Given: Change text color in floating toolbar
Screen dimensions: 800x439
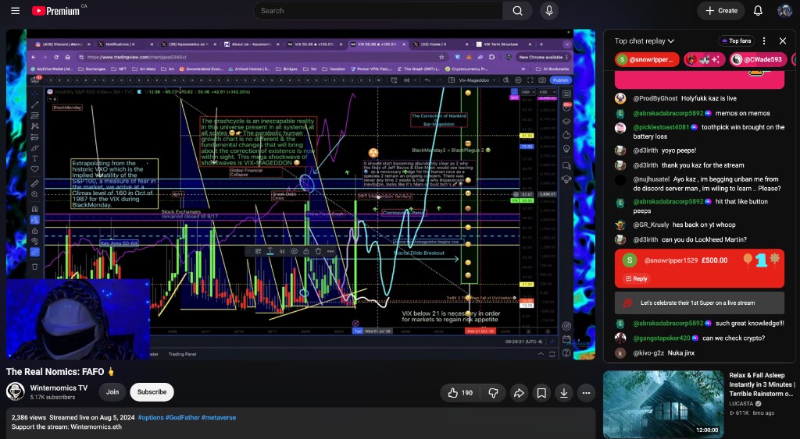Looking at the screenshot, I should [270, 251].
